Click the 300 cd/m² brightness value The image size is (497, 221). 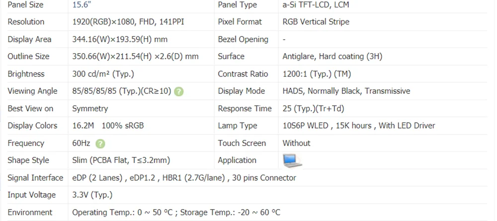pos(103,74)
